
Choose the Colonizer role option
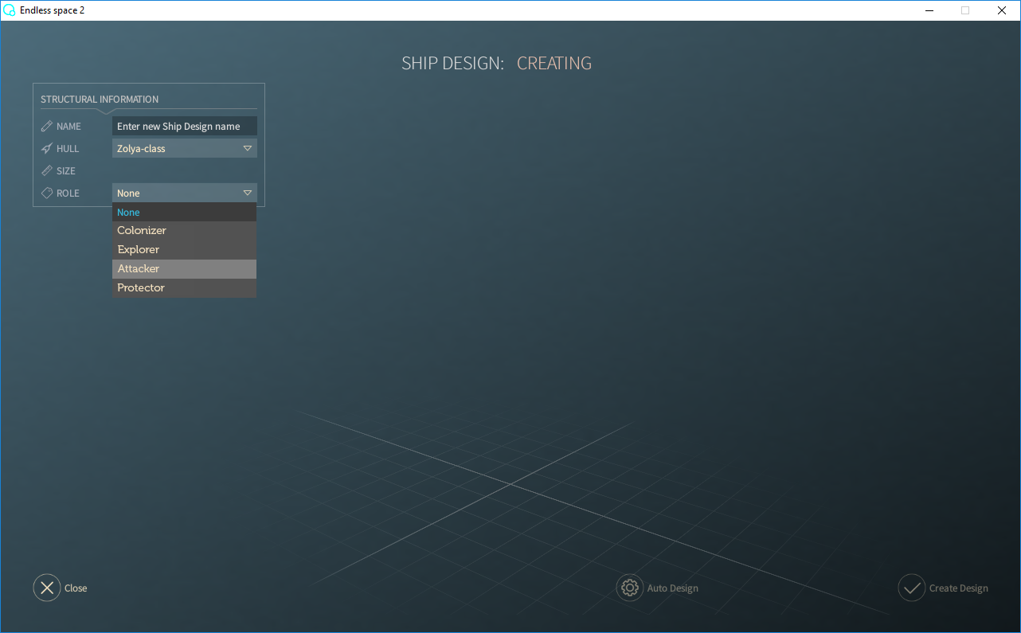pyautogui.click(x=184, y=231)
